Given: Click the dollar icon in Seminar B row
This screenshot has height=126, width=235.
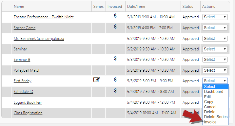Looking at the screenshot, I should 115,58.
